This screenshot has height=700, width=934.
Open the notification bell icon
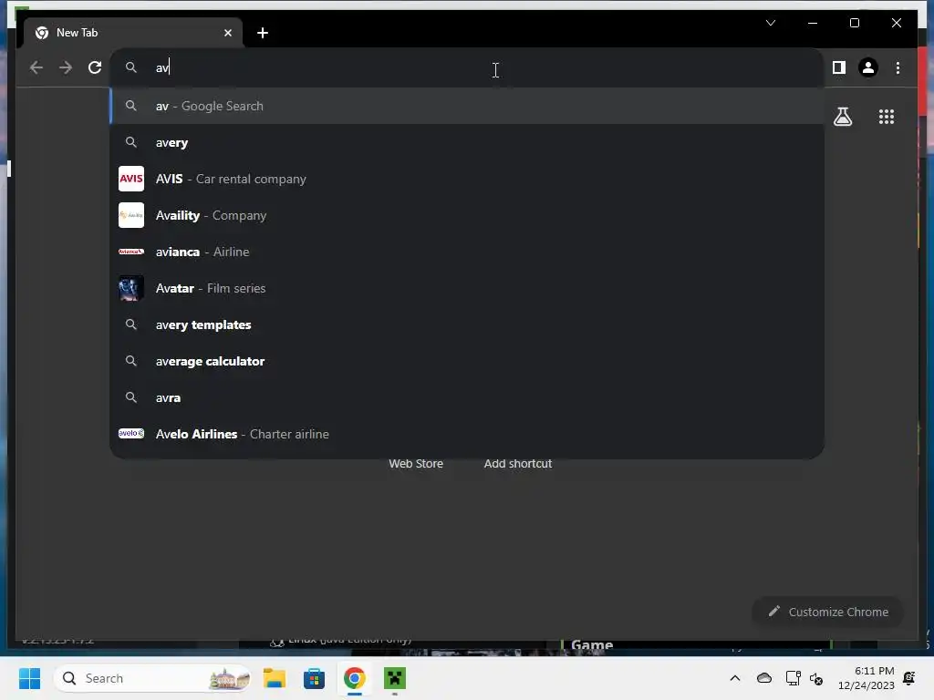click(x=909, y=678)
